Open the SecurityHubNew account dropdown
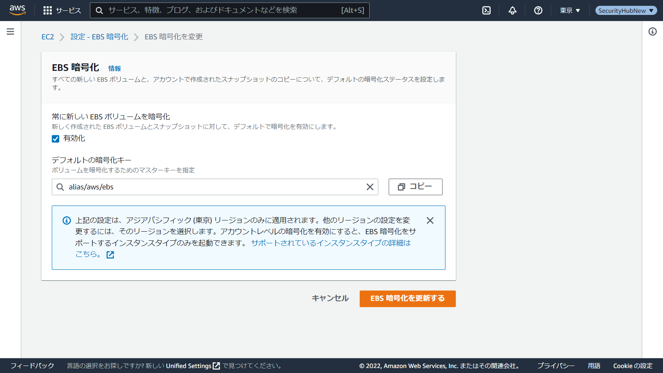 point(626,10)
